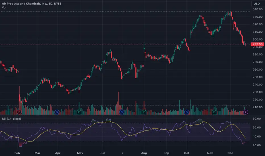Click the 330.00 price axis label
265x156 pixels.
point(258,17)
